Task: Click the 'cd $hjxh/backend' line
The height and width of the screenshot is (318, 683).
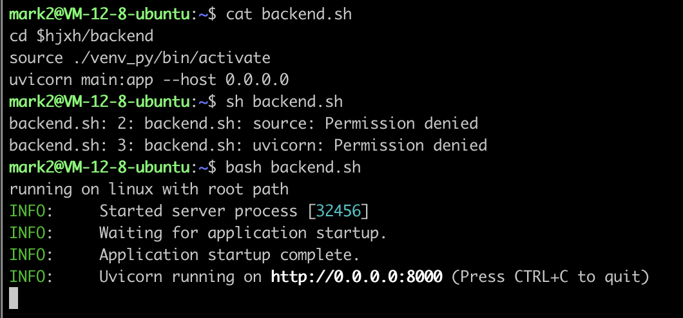Action: click(x=81, y=37)
